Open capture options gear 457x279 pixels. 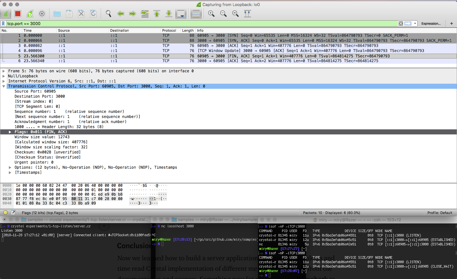[x=42, y=14]
